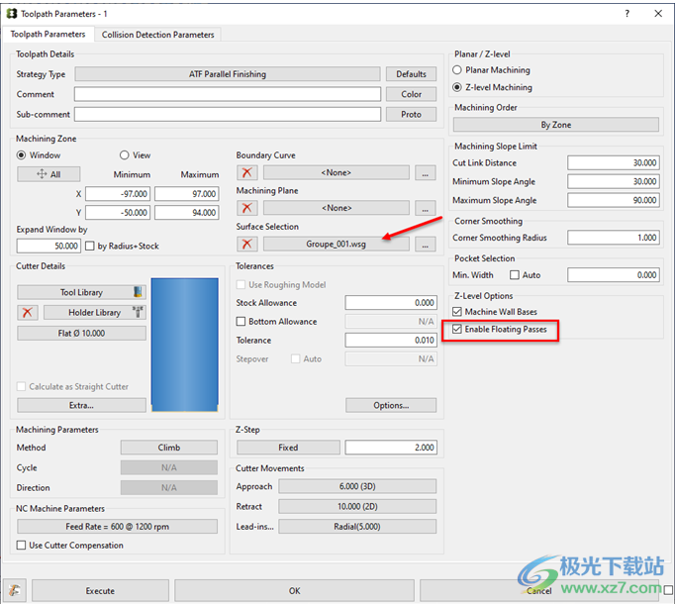Edit the Stock Allowance field

(x=391, y=303)
